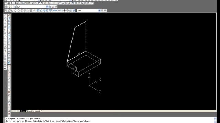
Task: Choose the Union solids tool
Action: [x=54, y=11]
